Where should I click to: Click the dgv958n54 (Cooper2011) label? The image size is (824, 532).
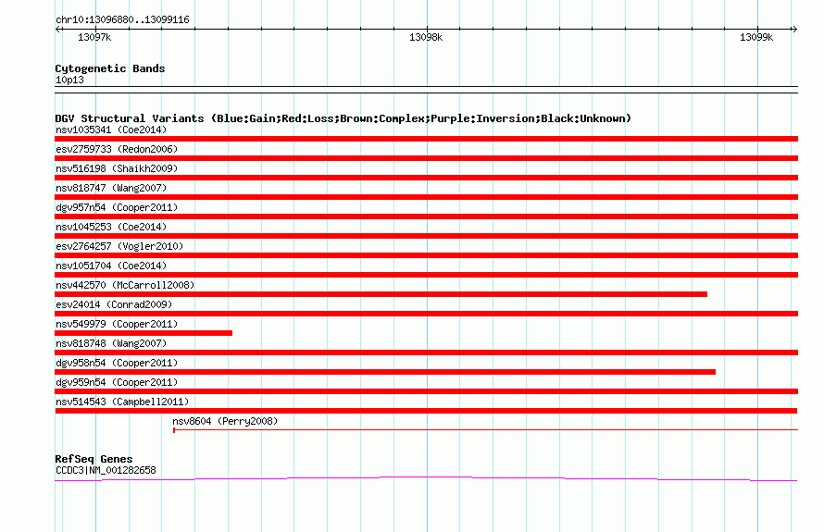pos(117,363)
